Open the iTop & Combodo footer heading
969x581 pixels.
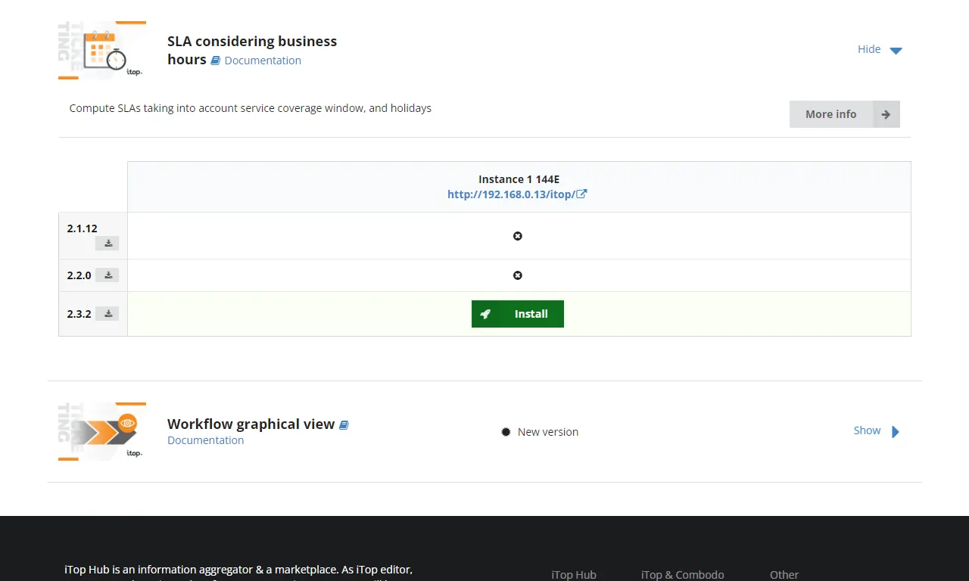click(683, 575)
